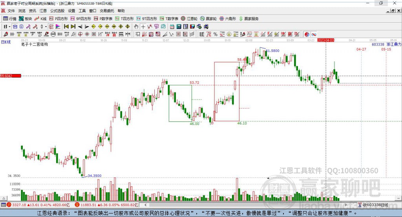The height and width of the screenshot is (217, 402).
Task: Open the 帮助 menu
Action: pyautogui.click(x=121, y=11)
